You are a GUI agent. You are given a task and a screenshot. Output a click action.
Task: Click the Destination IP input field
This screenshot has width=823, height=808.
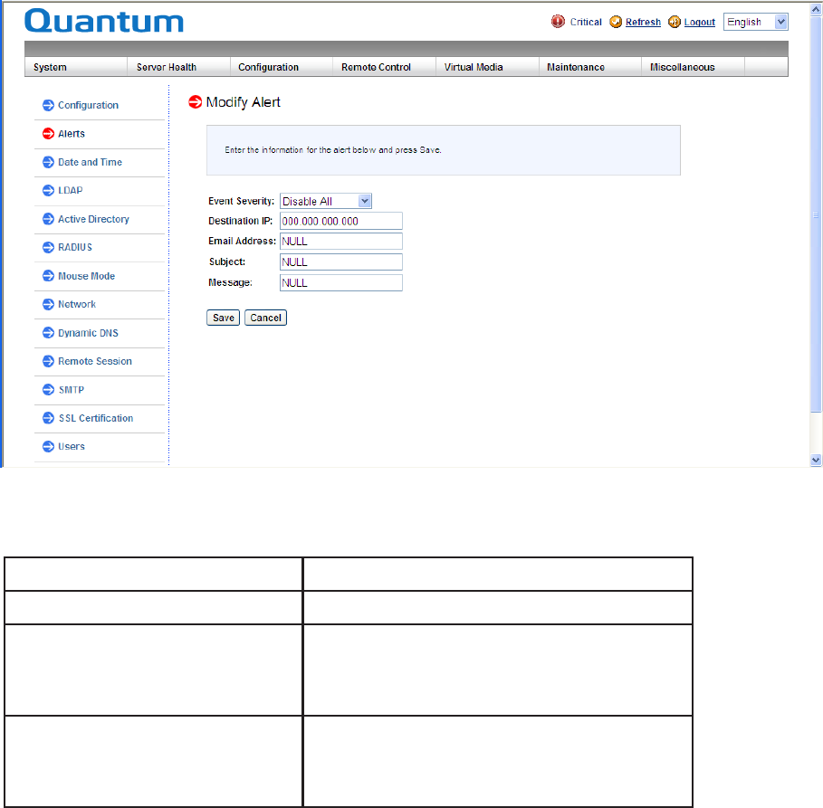click(340, 221)
